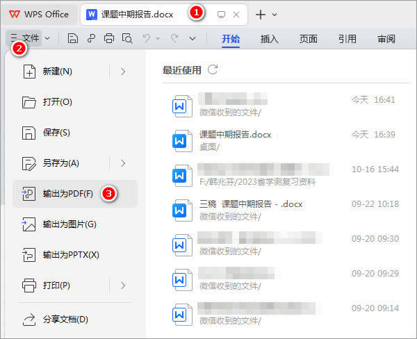Click the redo arrow icon
Viewport: 417px width, 339px height.
pos(174,39)
